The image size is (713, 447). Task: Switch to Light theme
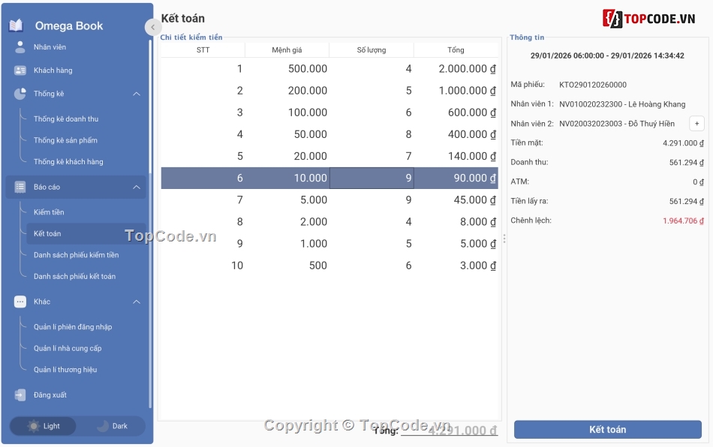click(44, 426)
